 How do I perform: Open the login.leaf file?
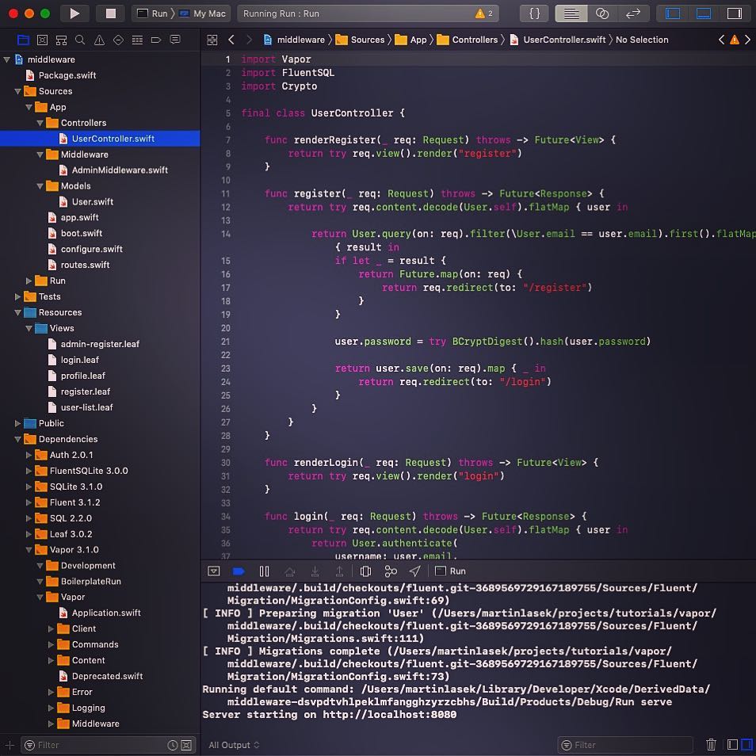pos(79,360)
